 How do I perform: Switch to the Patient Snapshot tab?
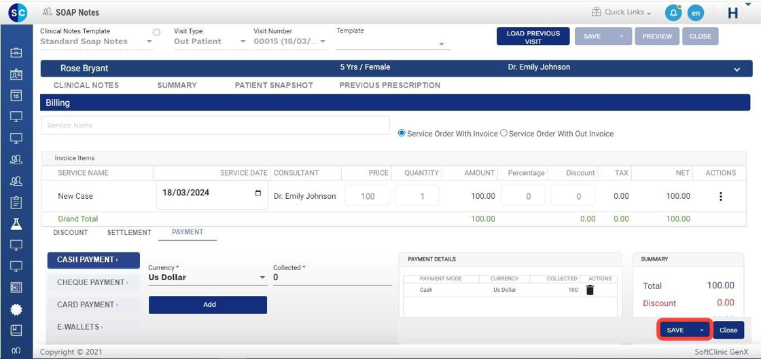tap(275, 86)
